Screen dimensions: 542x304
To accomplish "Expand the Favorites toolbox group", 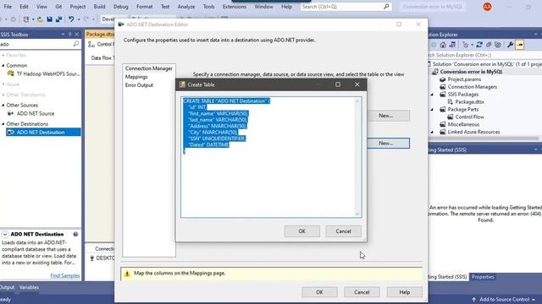I will (x=3, y=55).
